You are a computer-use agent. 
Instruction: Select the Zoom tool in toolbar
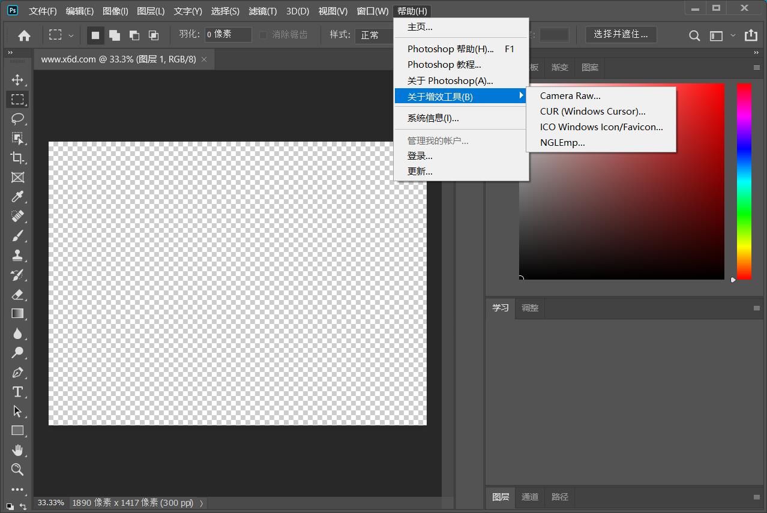coord(17,469)
